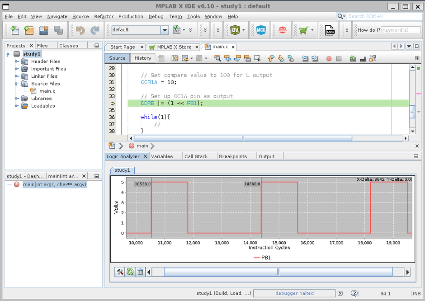Open the Debug menu
The height and width of the screenshot is (301, 425).
click(x=156, y=16)
